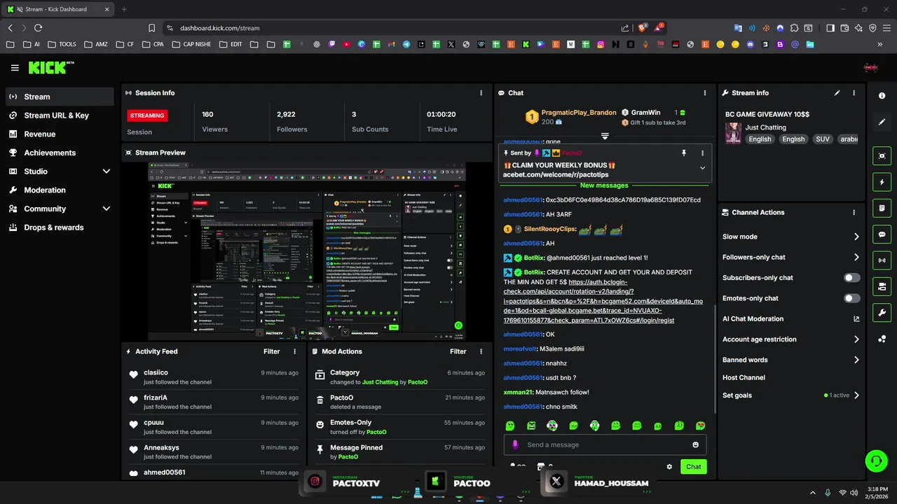Toggle the broadcast signal panel icon in right sidebar
The width and height of the screenshot is (897, 504).
[882, 260]
